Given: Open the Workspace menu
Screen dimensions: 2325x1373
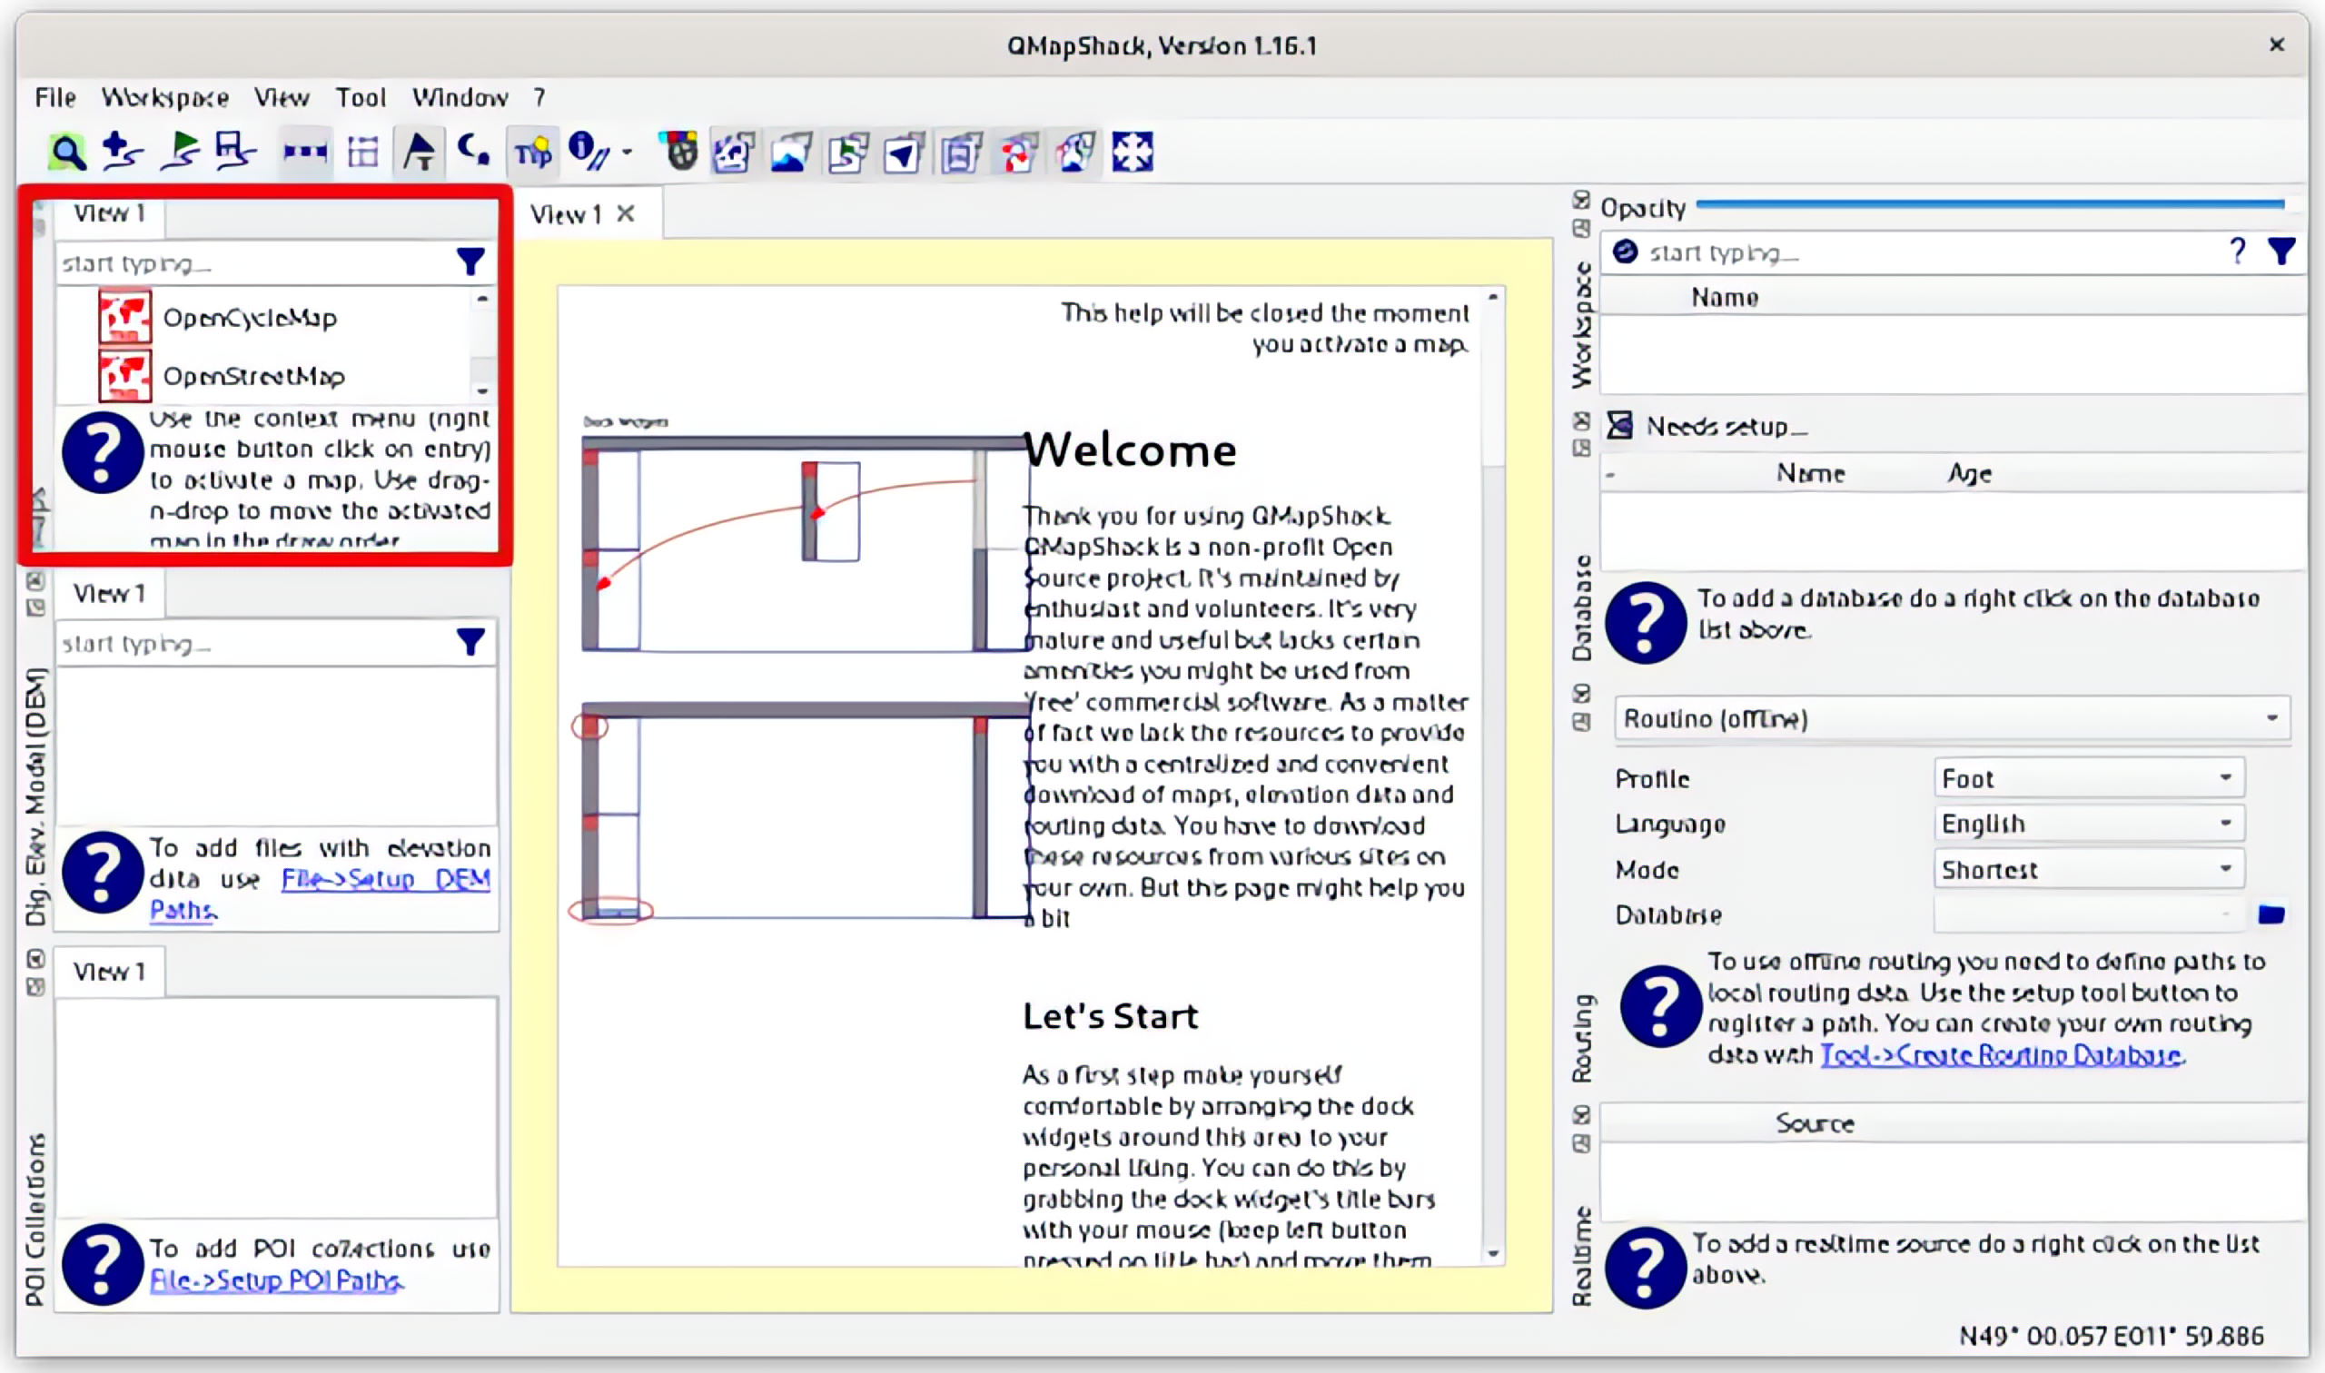Looking at the screenshot, I should tap(165, 97).
